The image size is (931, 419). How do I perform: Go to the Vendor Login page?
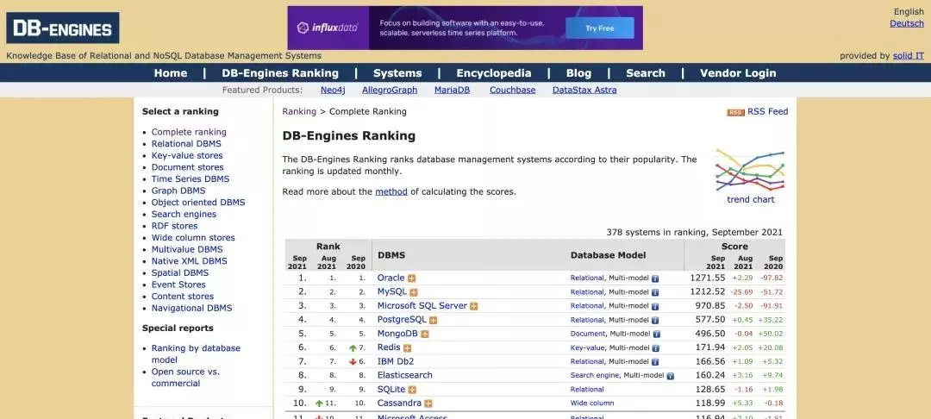tap(738, 73)
